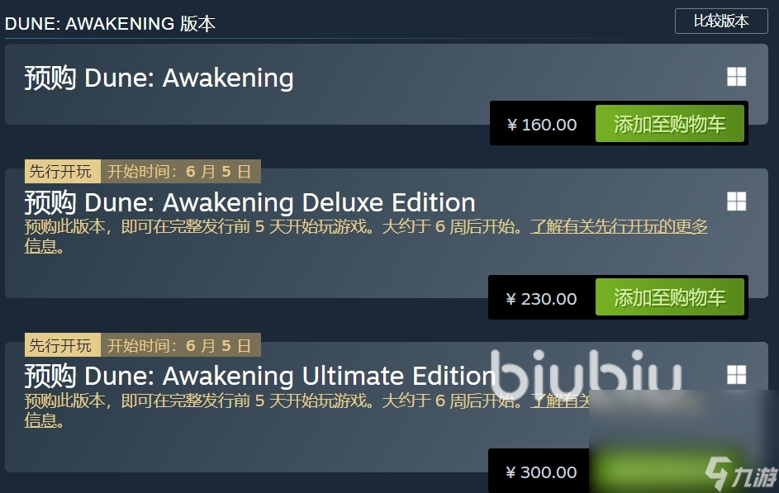Click the 开始时间 6月5日 label on Deluxe
Screen dimensions: 779x493
click(181, 171)
